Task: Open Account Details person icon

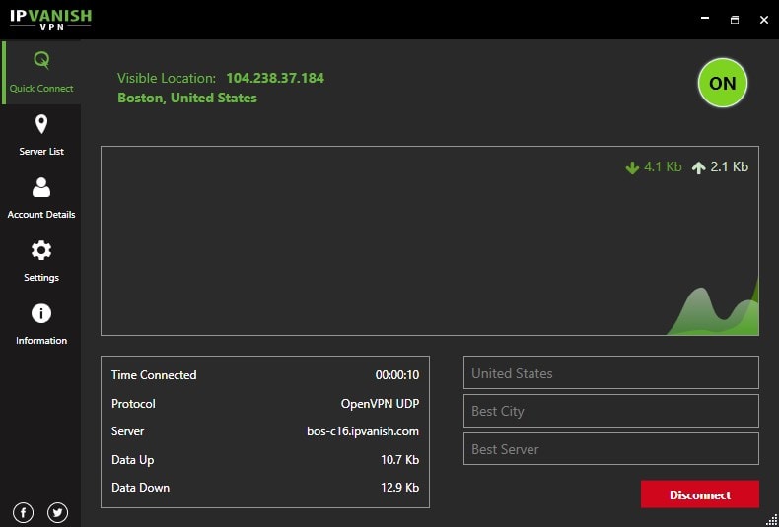Action: tap(41, 187)
